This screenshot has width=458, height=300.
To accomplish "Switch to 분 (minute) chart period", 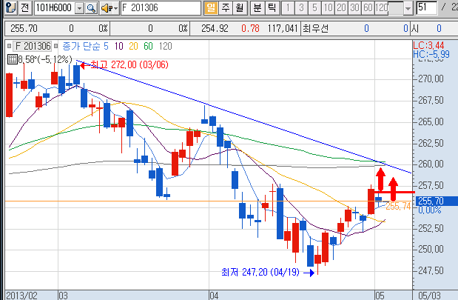I will tap(256, 8).
